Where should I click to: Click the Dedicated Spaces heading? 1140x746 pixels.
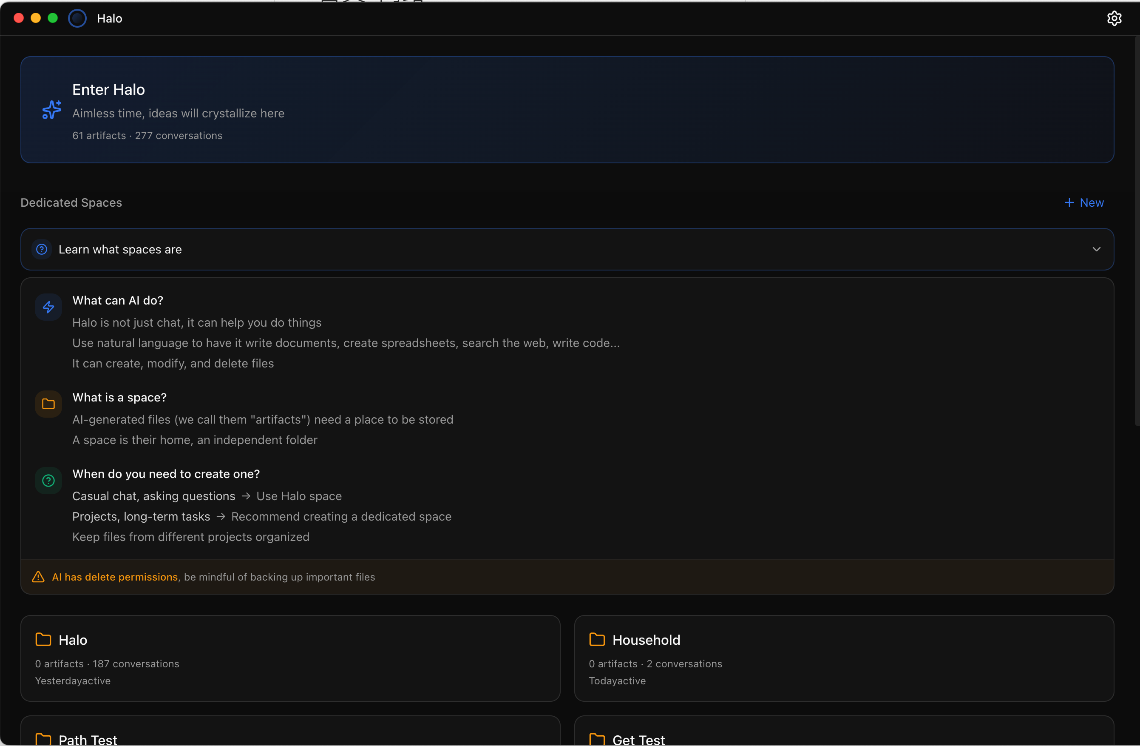(x=71, y=203)
